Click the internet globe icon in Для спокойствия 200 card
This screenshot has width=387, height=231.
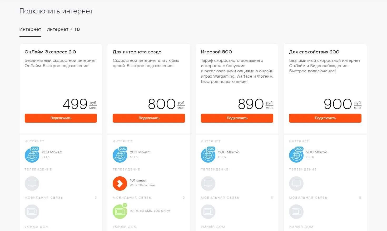[x=296, y=155]
